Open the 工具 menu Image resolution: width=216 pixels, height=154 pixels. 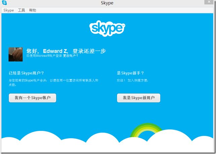pos(21,10)
